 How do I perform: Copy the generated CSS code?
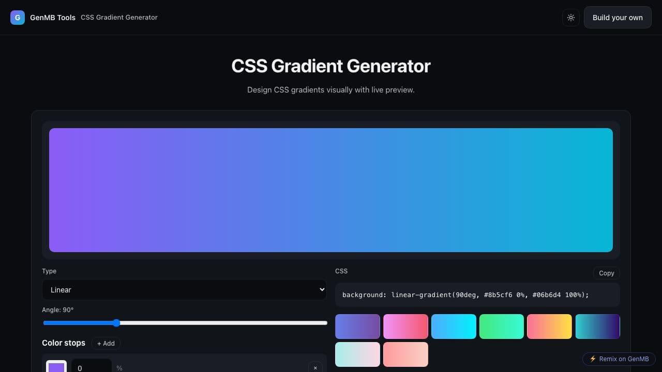607,273
